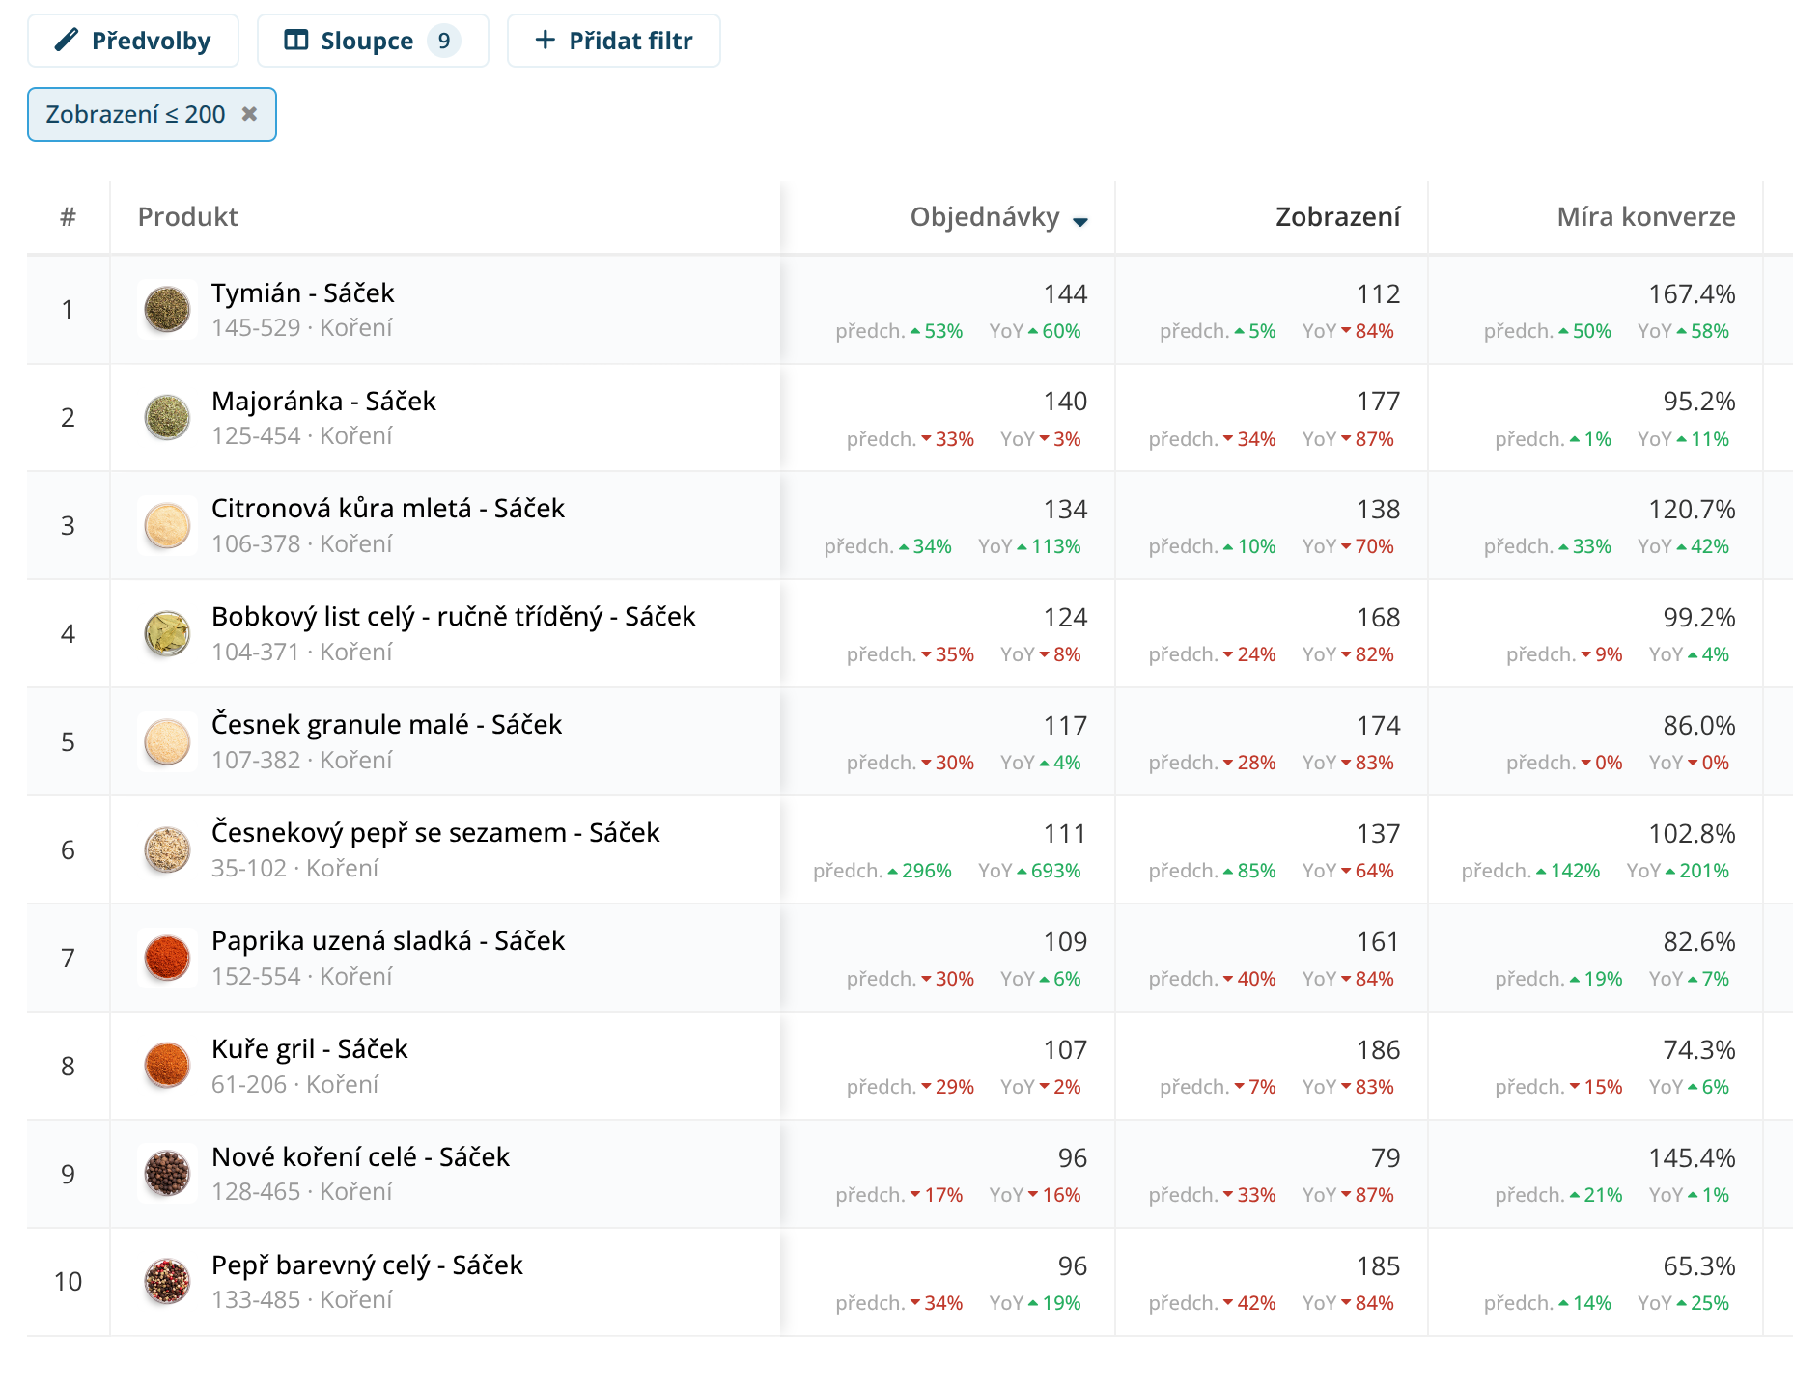Viewport: 1793px width, 1390px height.
Task: Click the columns icon on Sloupce
Action: tap(295, 41)
